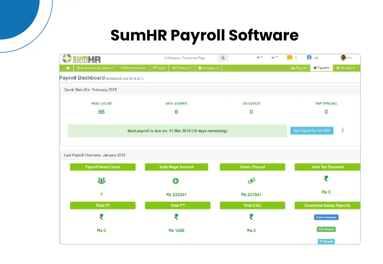Expand the Streams dropdown menu
Viewport: 383px width, 264px height.
[182, 68]
